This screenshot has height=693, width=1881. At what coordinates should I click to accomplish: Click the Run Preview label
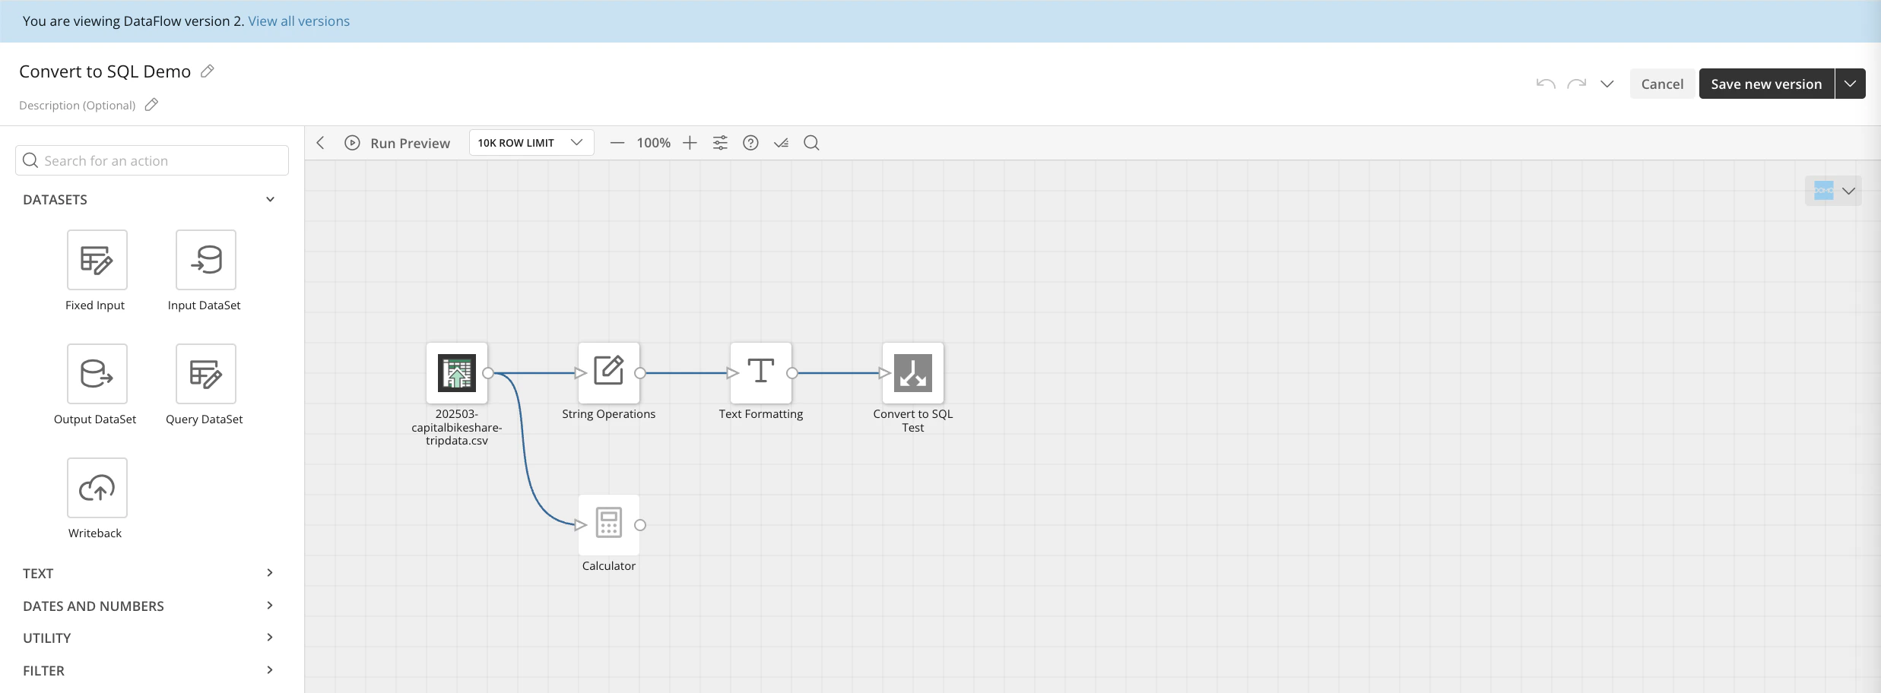(410, 143)
